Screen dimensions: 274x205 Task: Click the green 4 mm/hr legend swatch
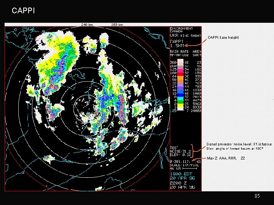pyautogui.click(x=180, y=101)
